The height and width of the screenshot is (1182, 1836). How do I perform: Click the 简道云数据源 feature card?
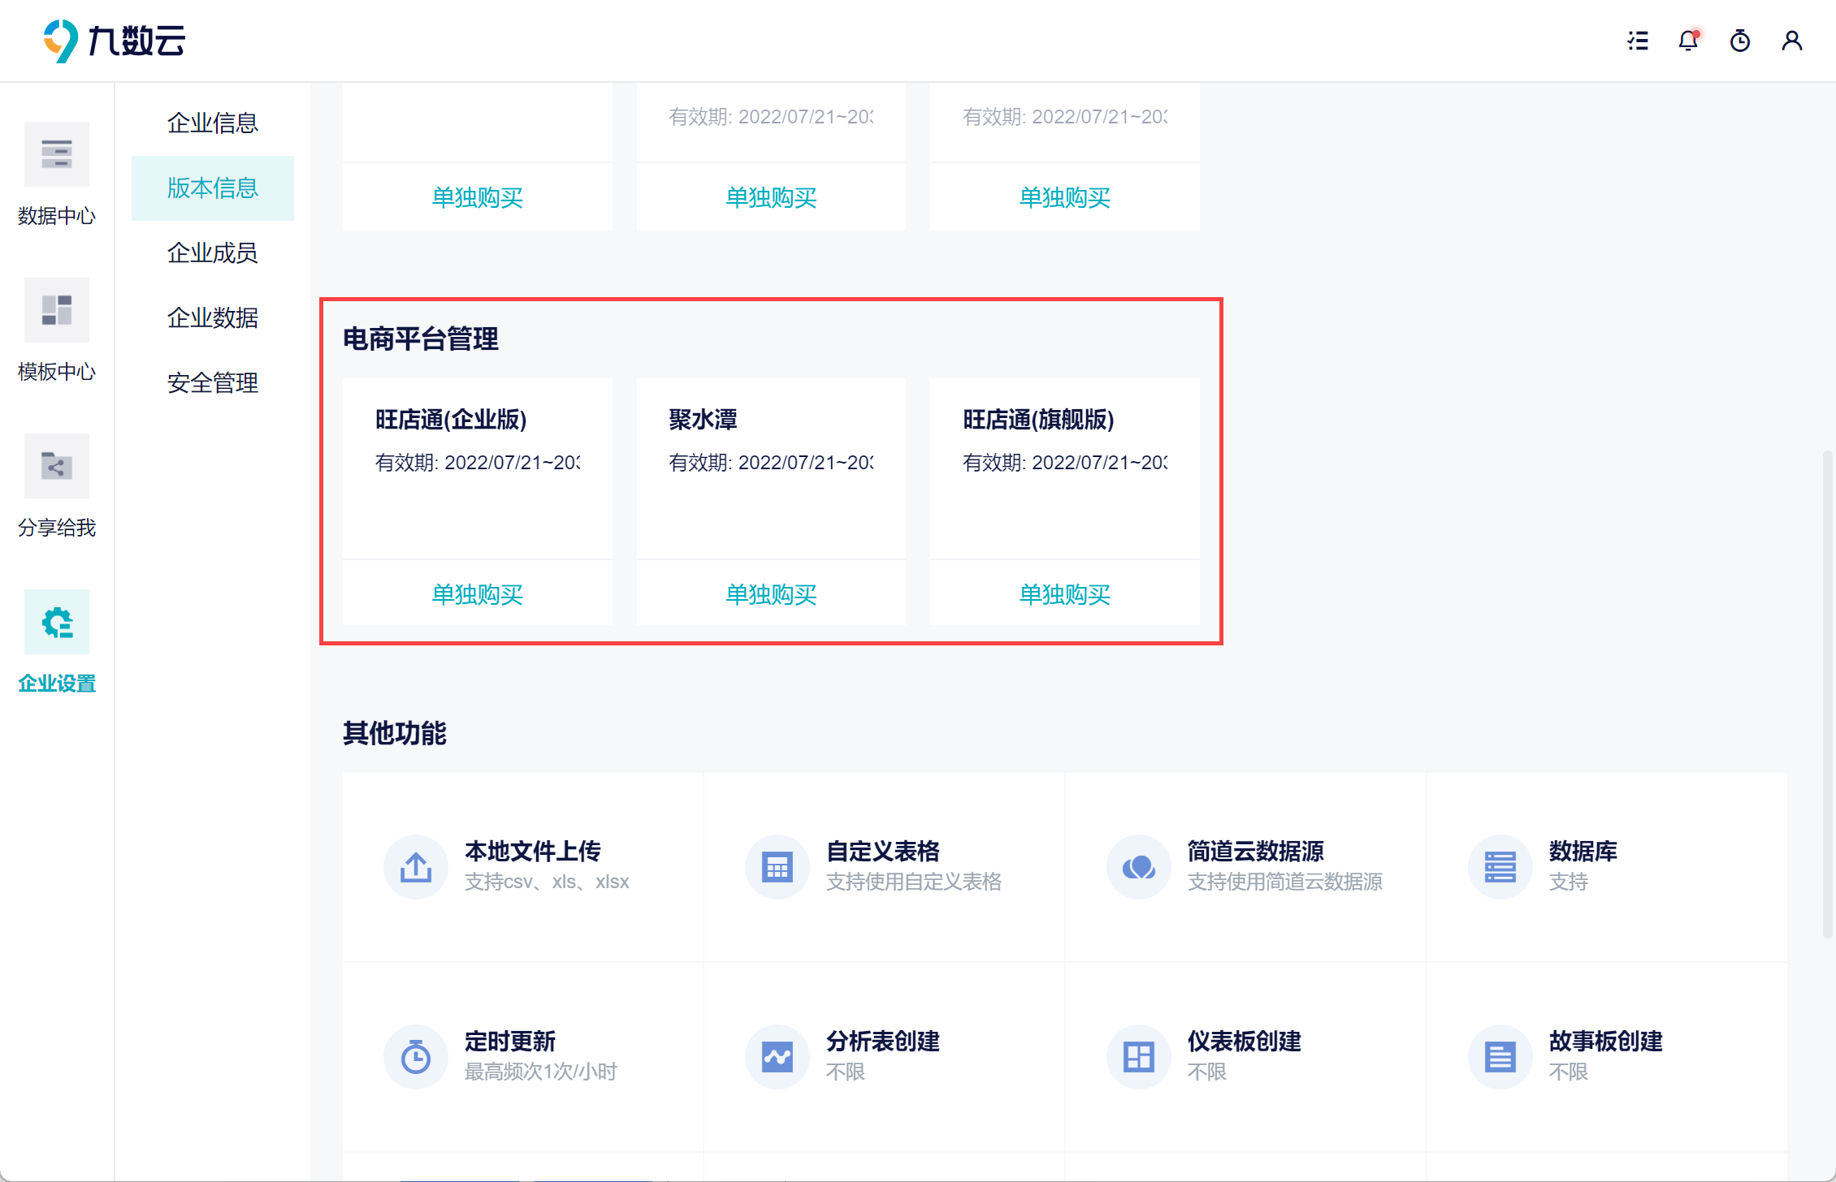(1245, 866)
